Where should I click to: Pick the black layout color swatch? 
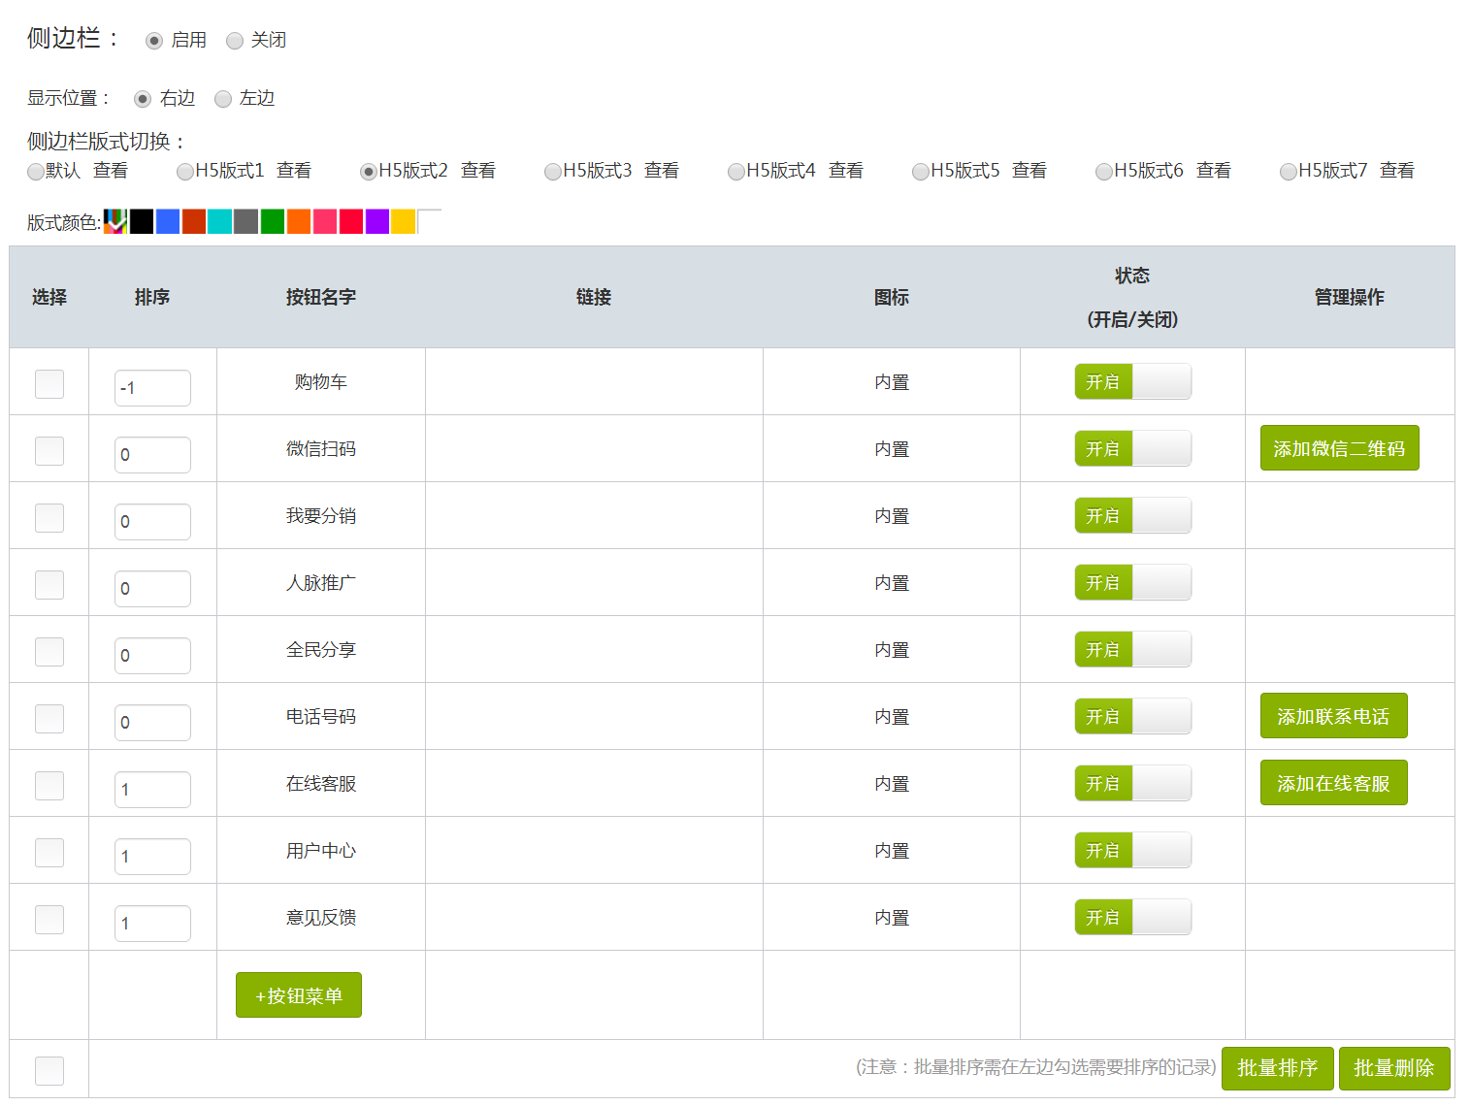click(x=142, y=221)
